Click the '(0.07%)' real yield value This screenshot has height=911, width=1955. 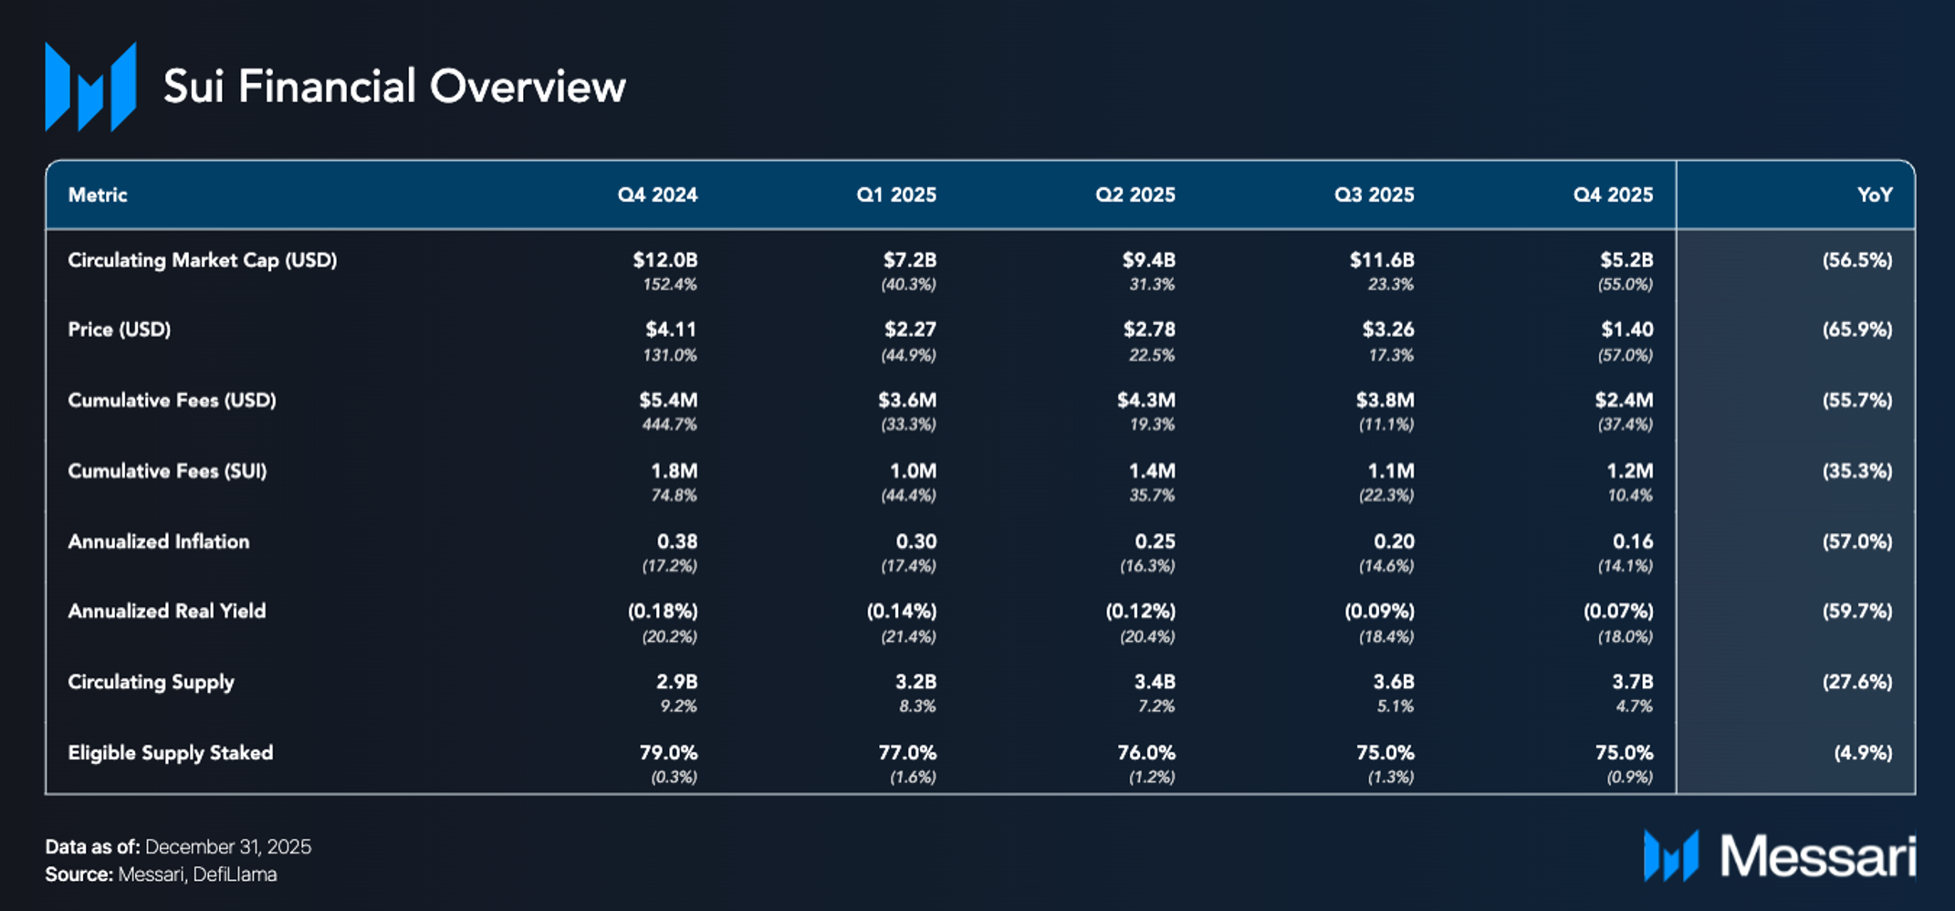(x=1618, y=611)
